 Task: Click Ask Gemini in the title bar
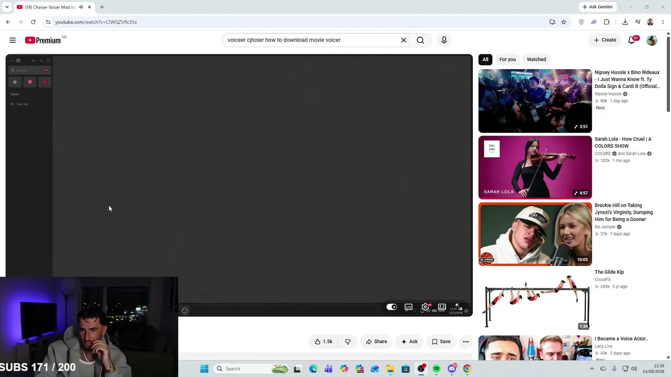598,7
